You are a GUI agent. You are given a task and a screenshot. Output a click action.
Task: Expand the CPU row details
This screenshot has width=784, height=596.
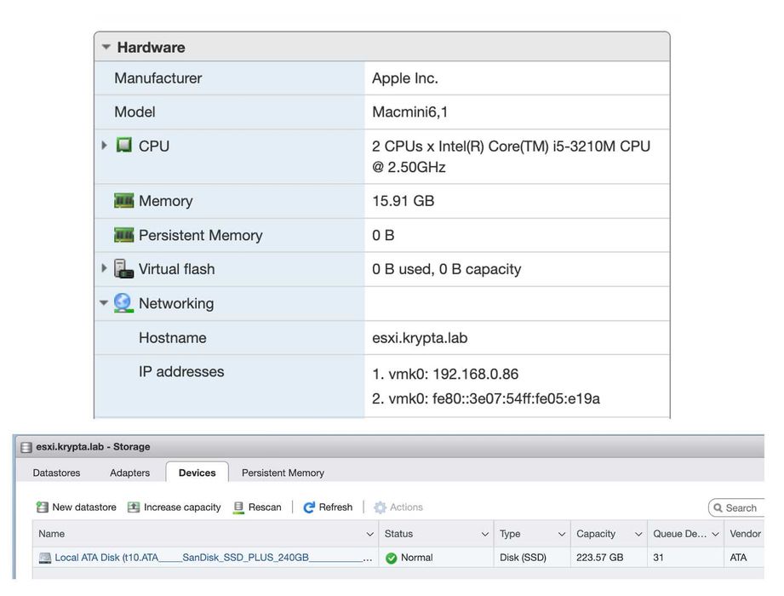point(104,146)
